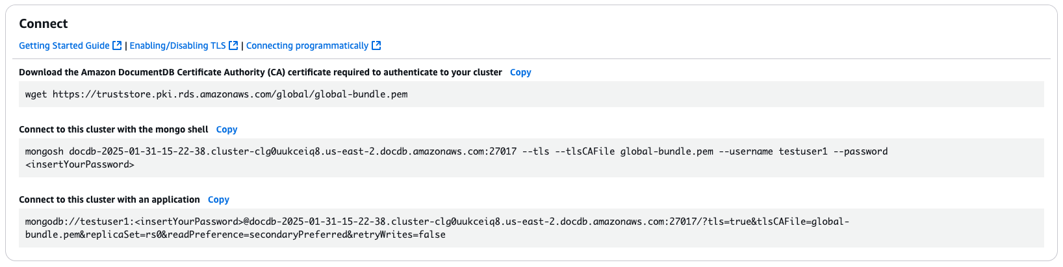1063x267 pixels.
Task: Click <insertYourPassword> placeholder in mongosh command
Action: point(80,164)
